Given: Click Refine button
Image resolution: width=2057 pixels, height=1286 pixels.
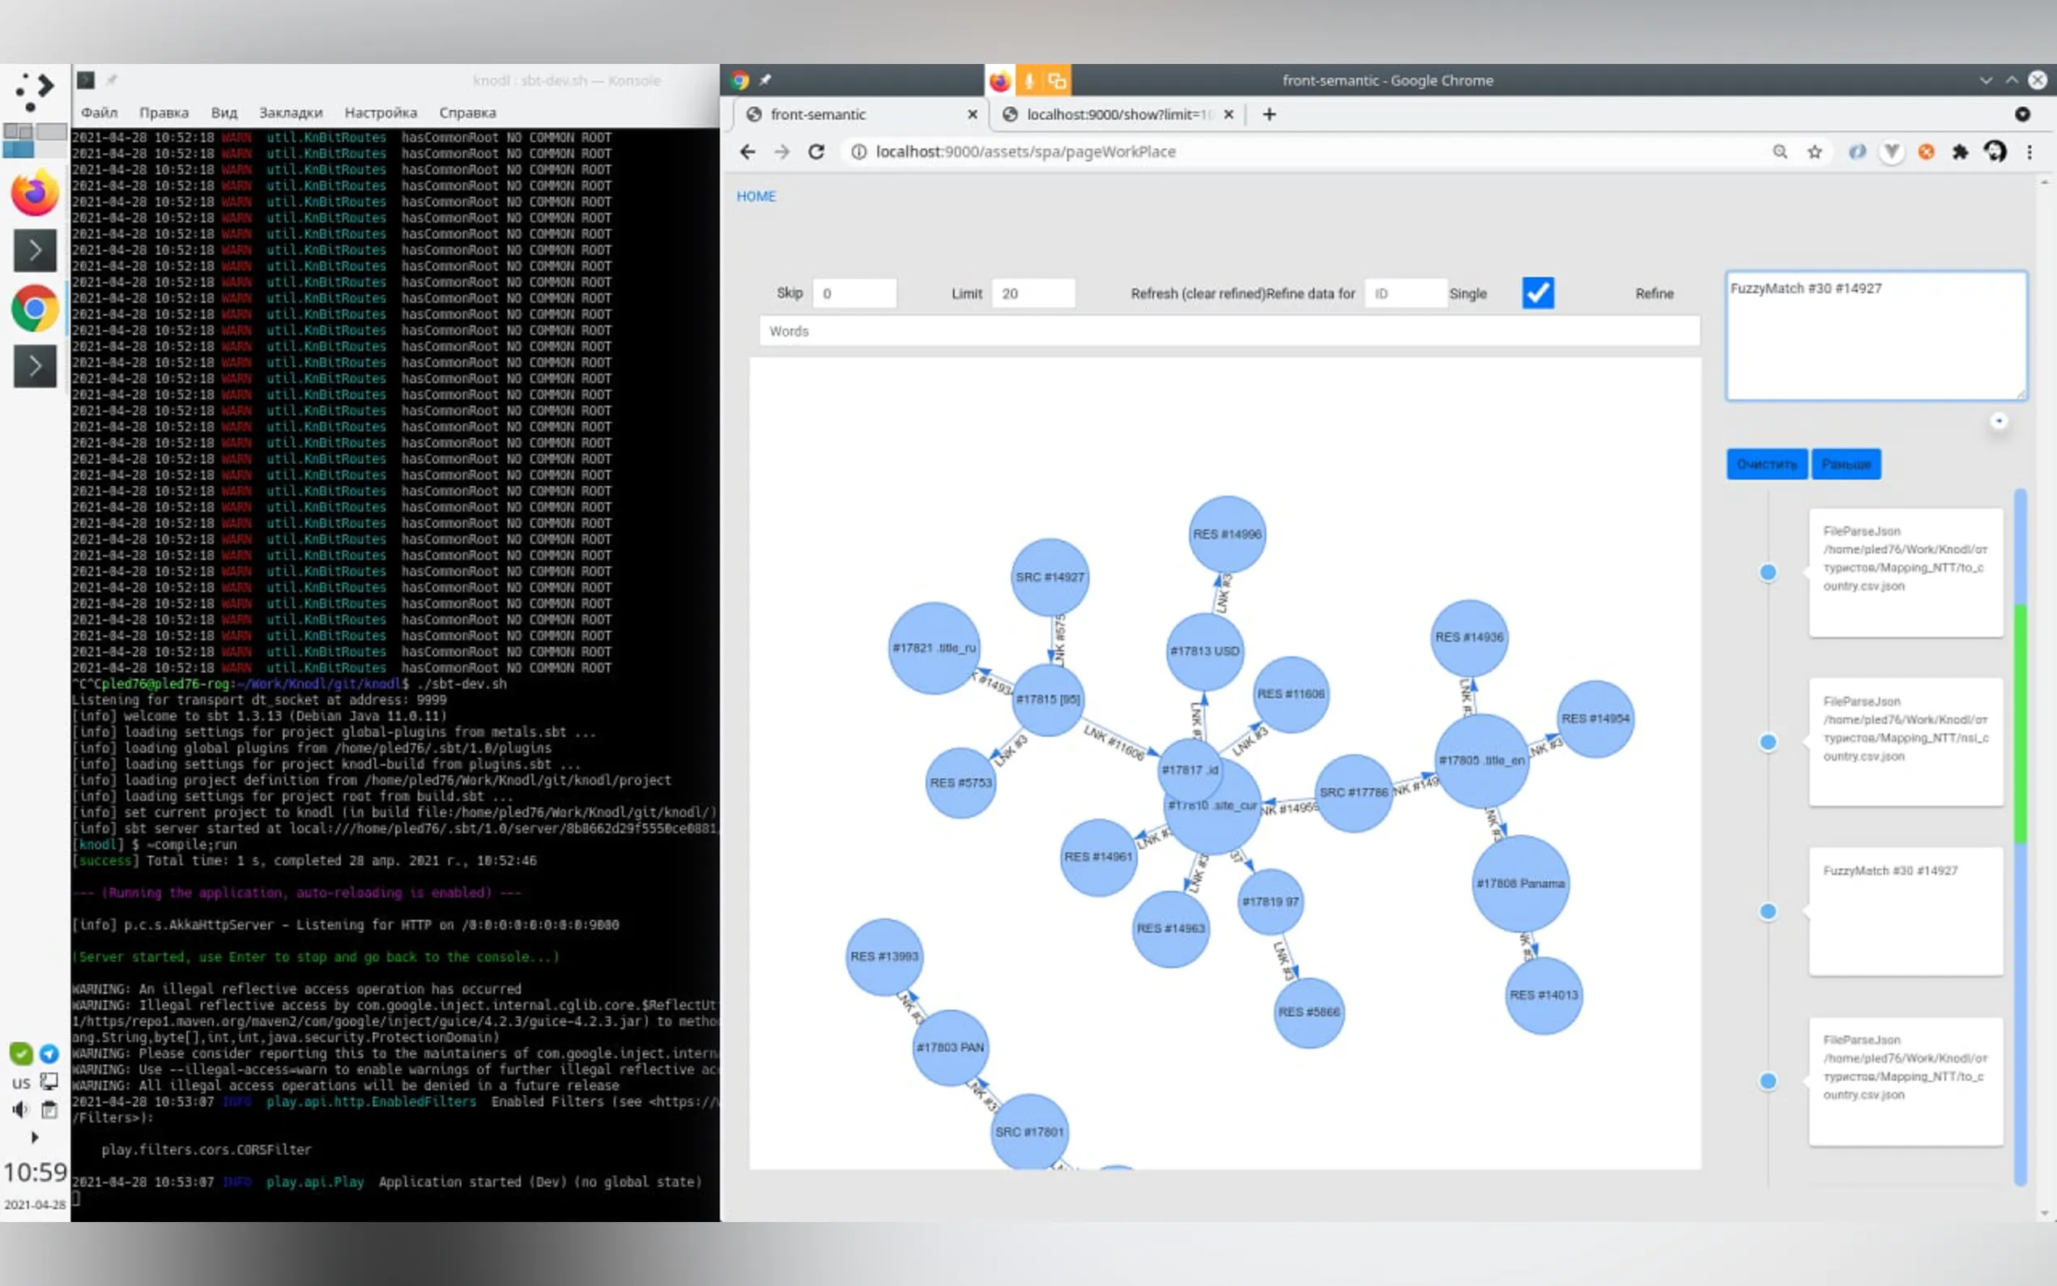Looking at the screenshot, I should coord(1654,293).
